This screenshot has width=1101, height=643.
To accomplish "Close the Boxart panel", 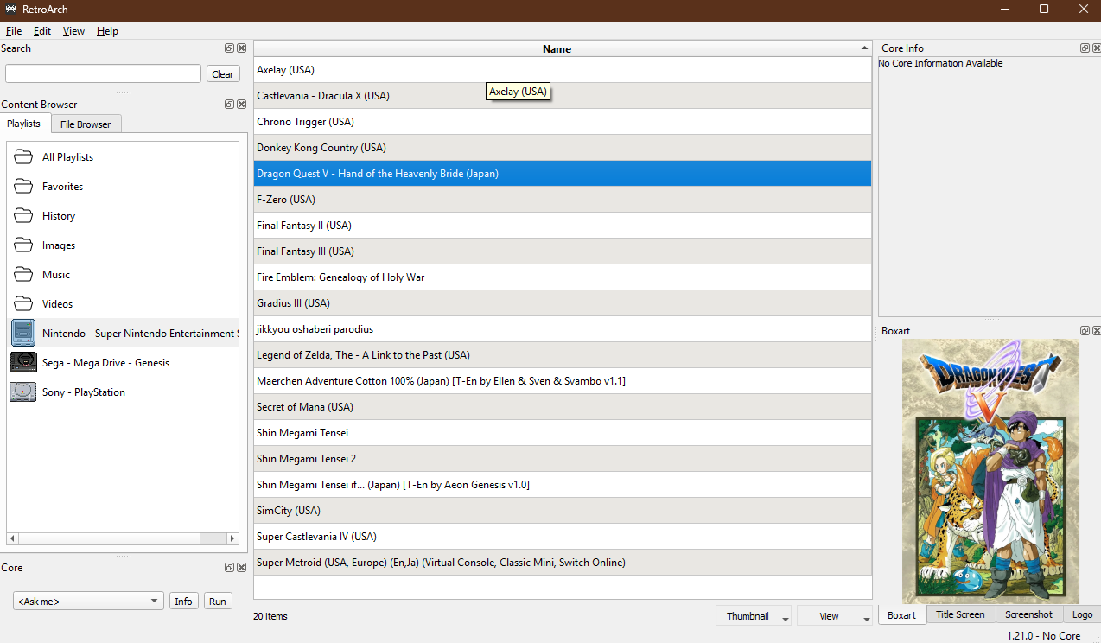I will pos(1097,331).
